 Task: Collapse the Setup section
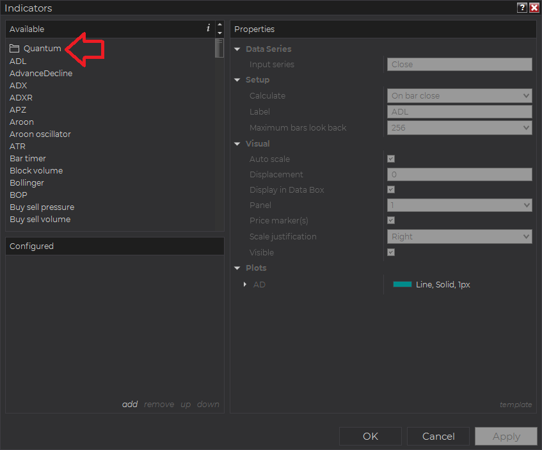(x=237, y=80)
